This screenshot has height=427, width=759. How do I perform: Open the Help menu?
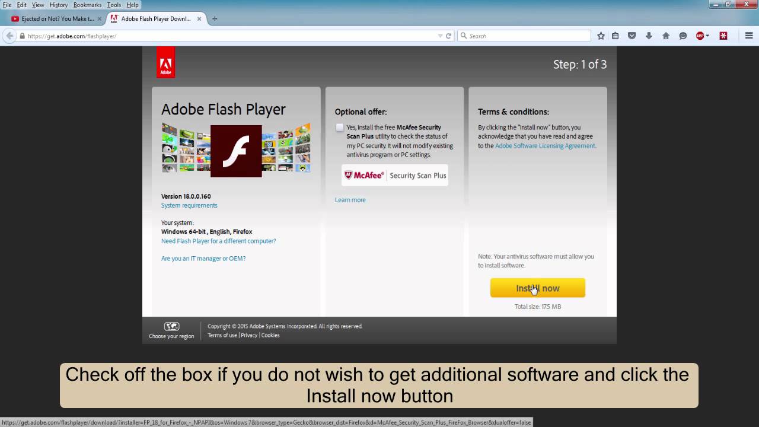pyautogui.click(x=132, y=5)
